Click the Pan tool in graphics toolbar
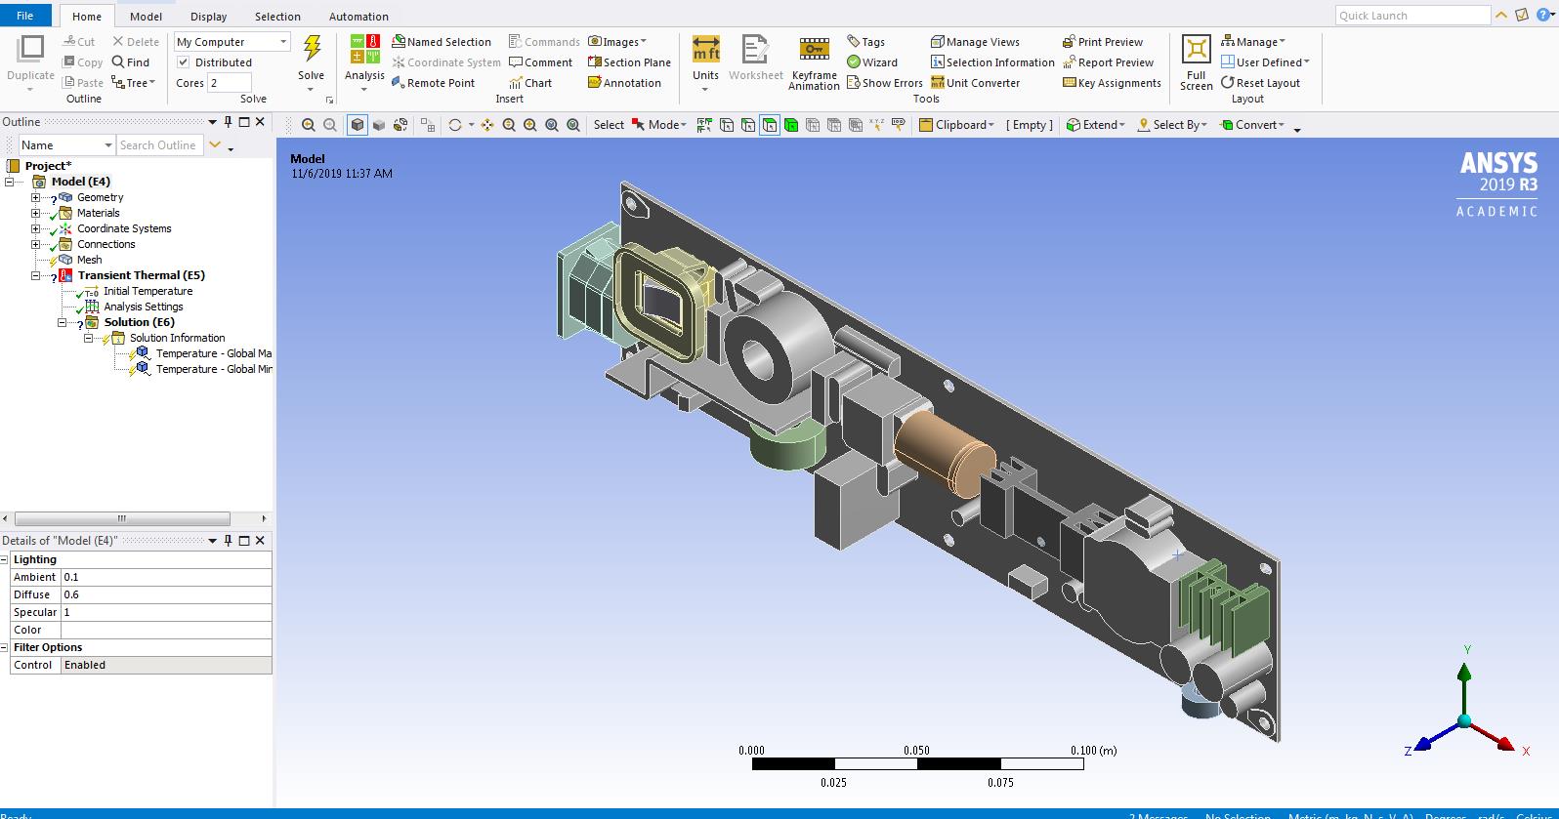 (487, 125)
